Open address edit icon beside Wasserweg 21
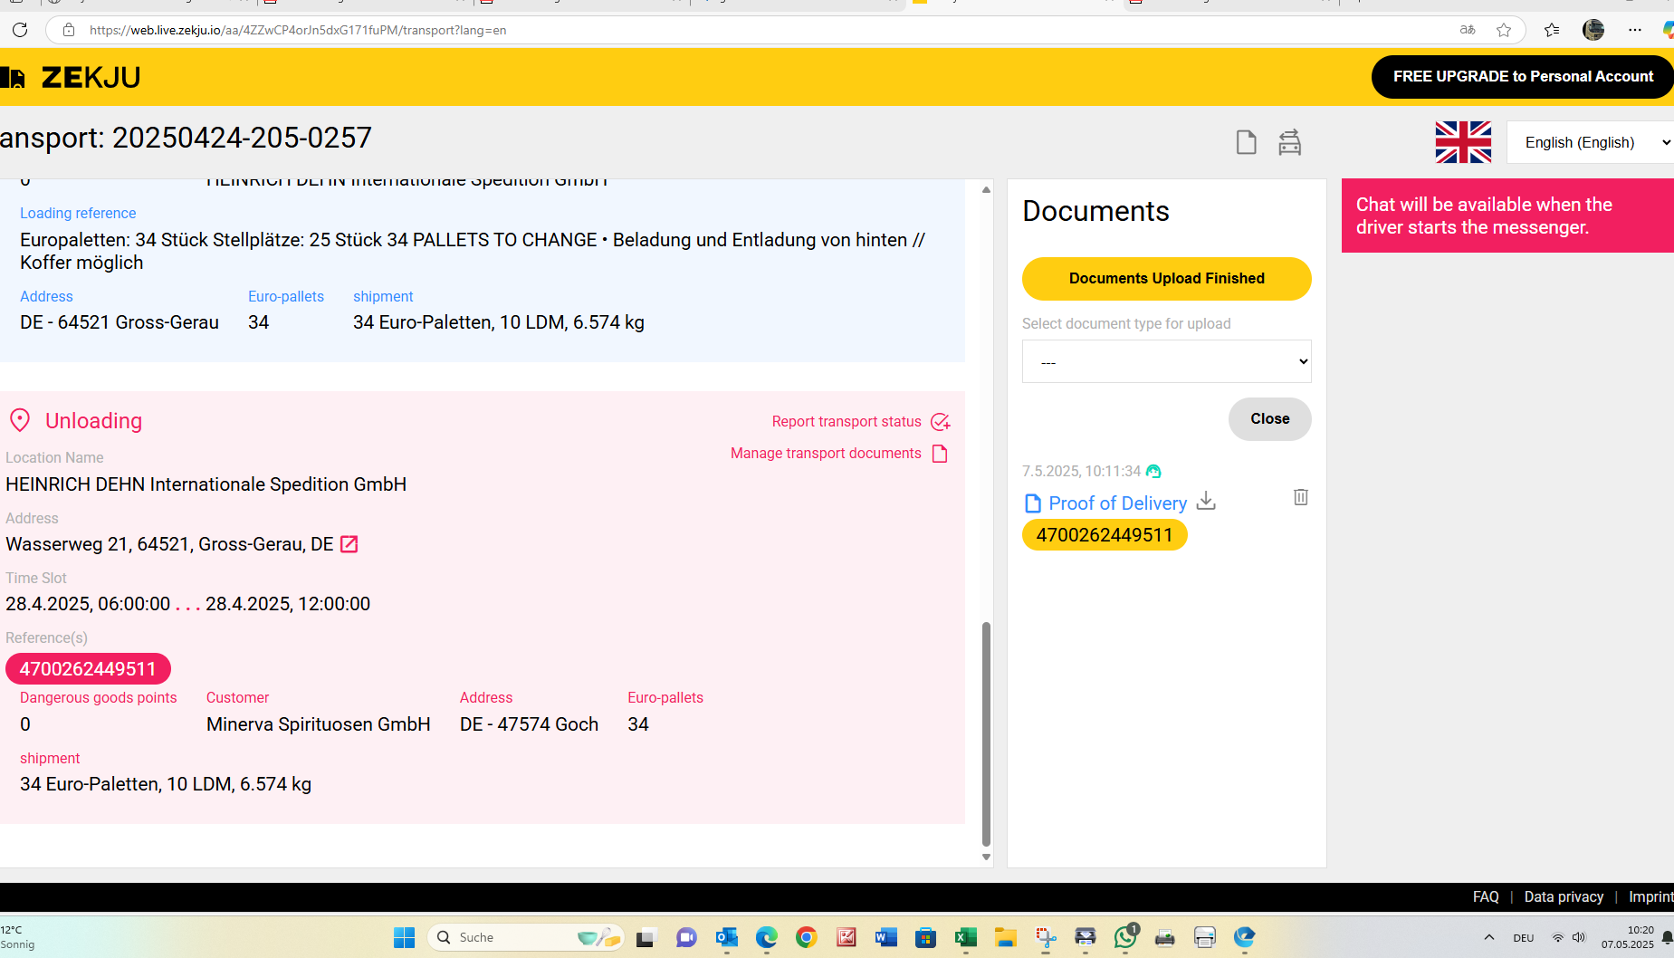The width and height of the screenshot is (1674, 958). tap(349, 544)
